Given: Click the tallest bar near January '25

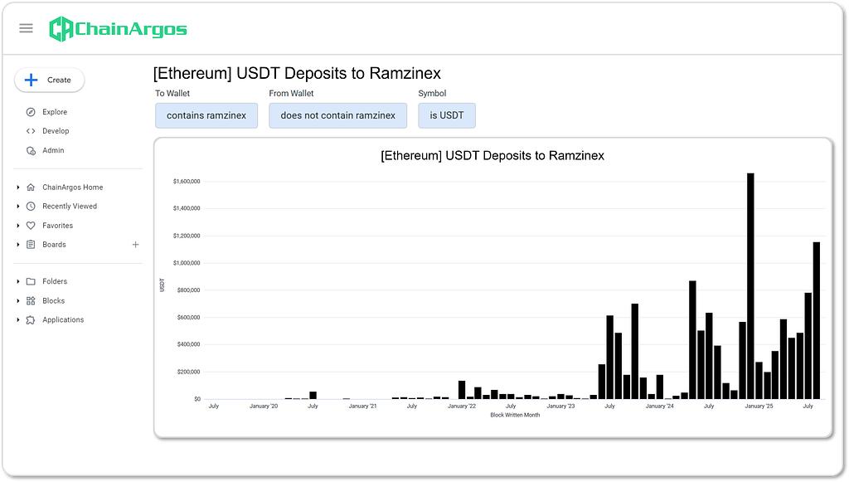Looking at the screenshot, I should pos(750,286).
